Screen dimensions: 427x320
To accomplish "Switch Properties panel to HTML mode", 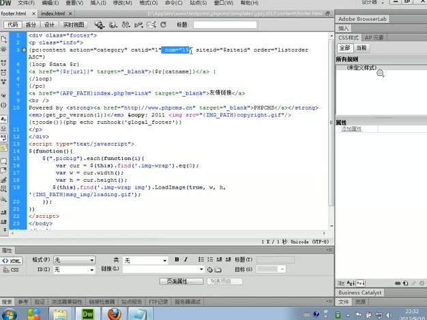I will pyautogui.click(x=12, y=260).
